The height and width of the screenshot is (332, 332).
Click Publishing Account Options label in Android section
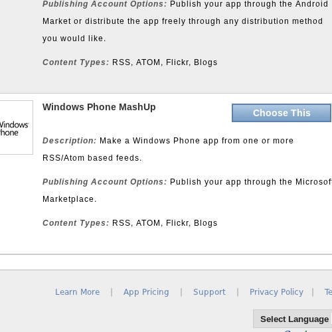pyautogui.click(x=105, y=4)
